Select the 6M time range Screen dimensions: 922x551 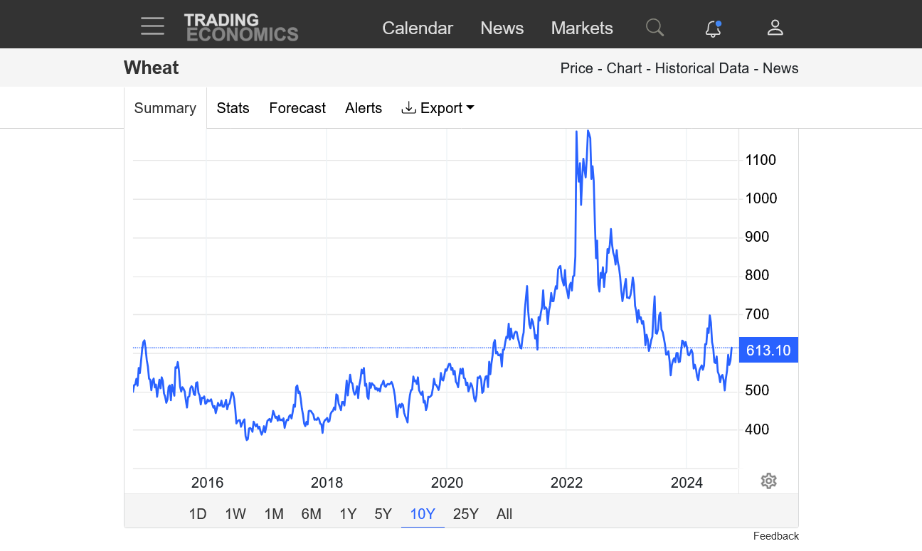click(312, 514)
